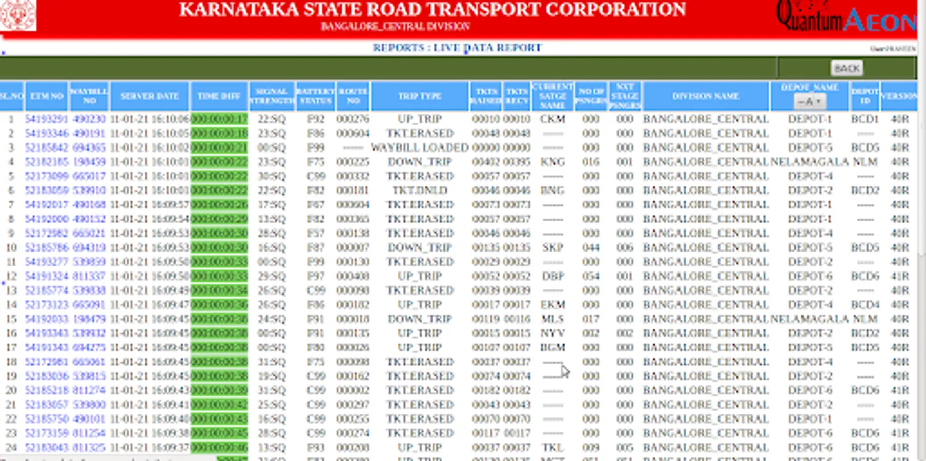This screenshot has height=461, width=926.
Task: Select the 'WAYBILL LOADED' cell in row 3
Action: point(420,148)
